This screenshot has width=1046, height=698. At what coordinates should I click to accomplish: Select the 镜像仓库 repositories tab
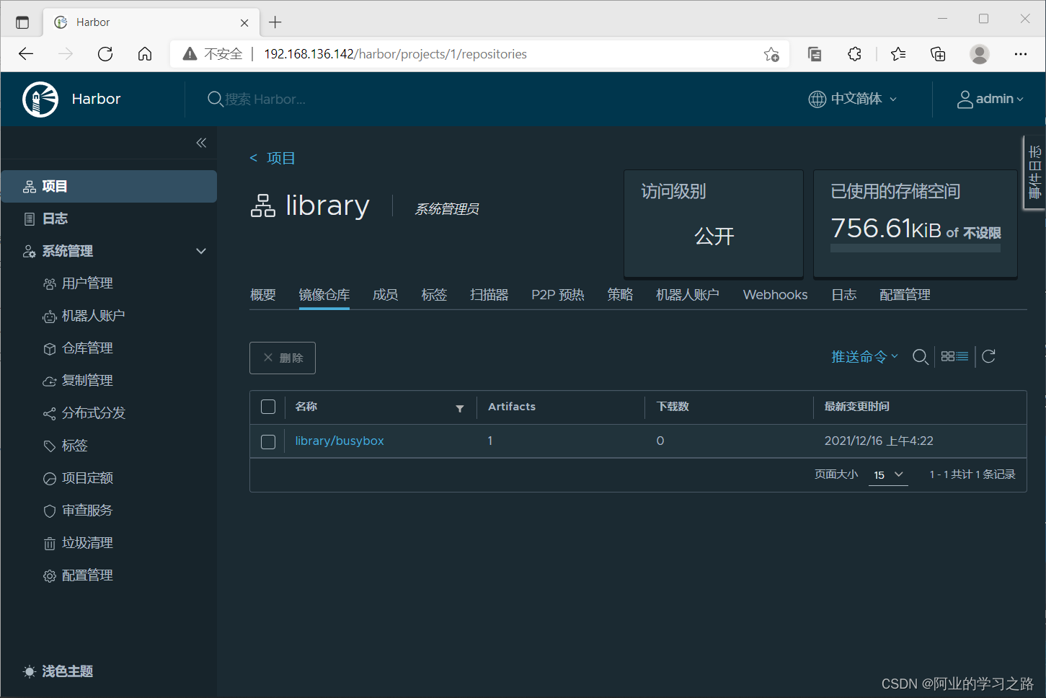(x=324, y=295)
